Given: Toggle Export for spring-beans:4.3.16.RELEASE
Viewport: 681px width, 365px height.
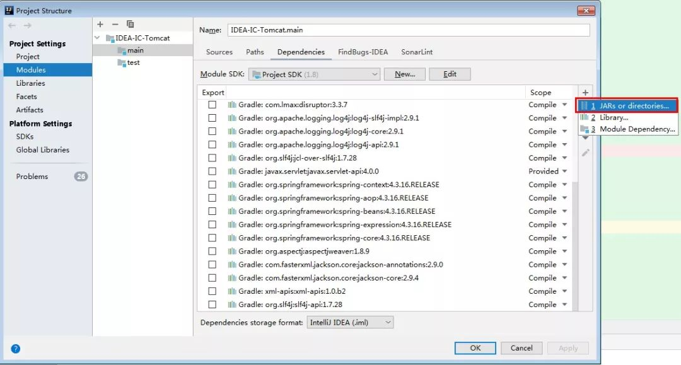Looking at the screenshot, I should pos(212,211).
